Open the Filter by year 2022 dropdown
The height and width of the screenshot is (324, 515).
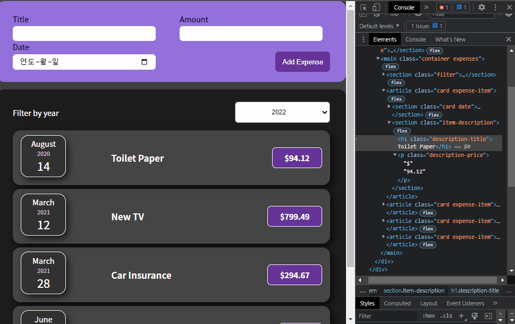tap(282, 112)
